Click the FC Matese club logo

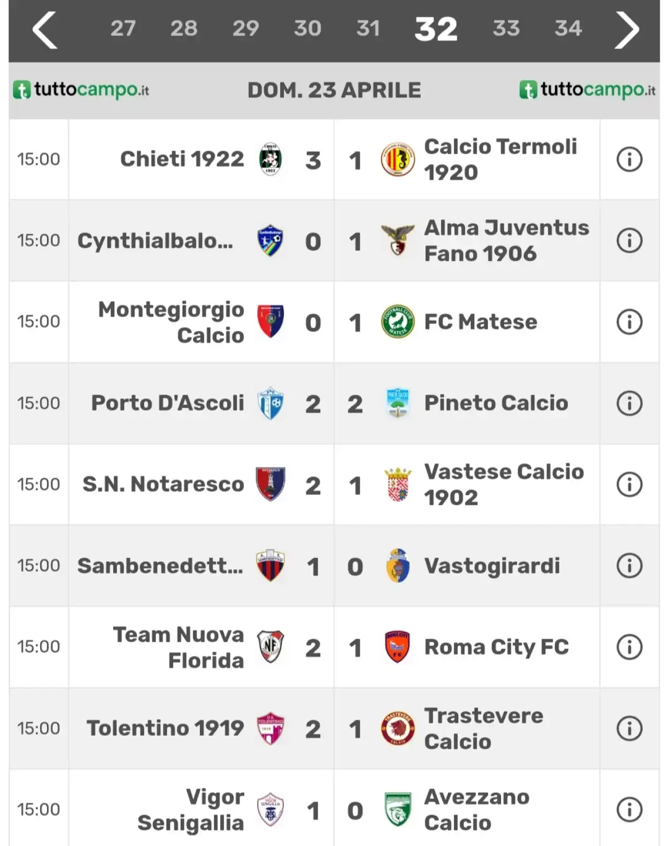point(398,322)
